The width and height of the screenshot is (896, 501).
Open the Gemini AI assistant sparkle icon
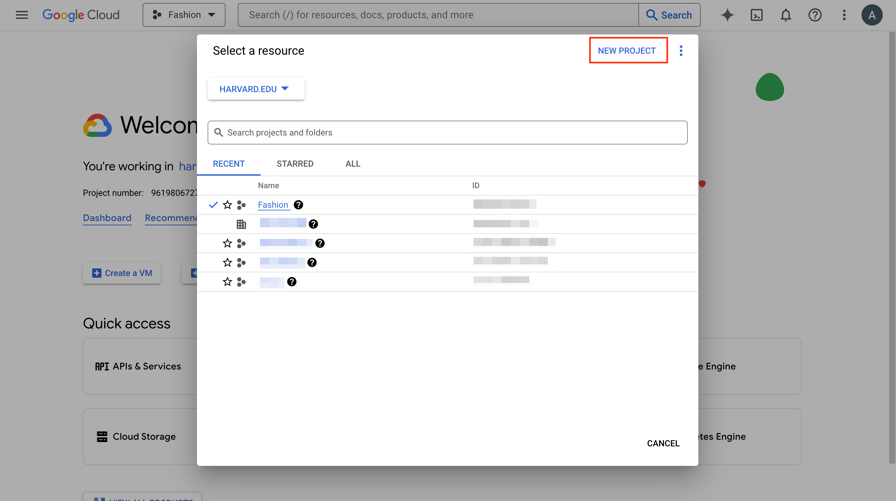tap(727, 15)
